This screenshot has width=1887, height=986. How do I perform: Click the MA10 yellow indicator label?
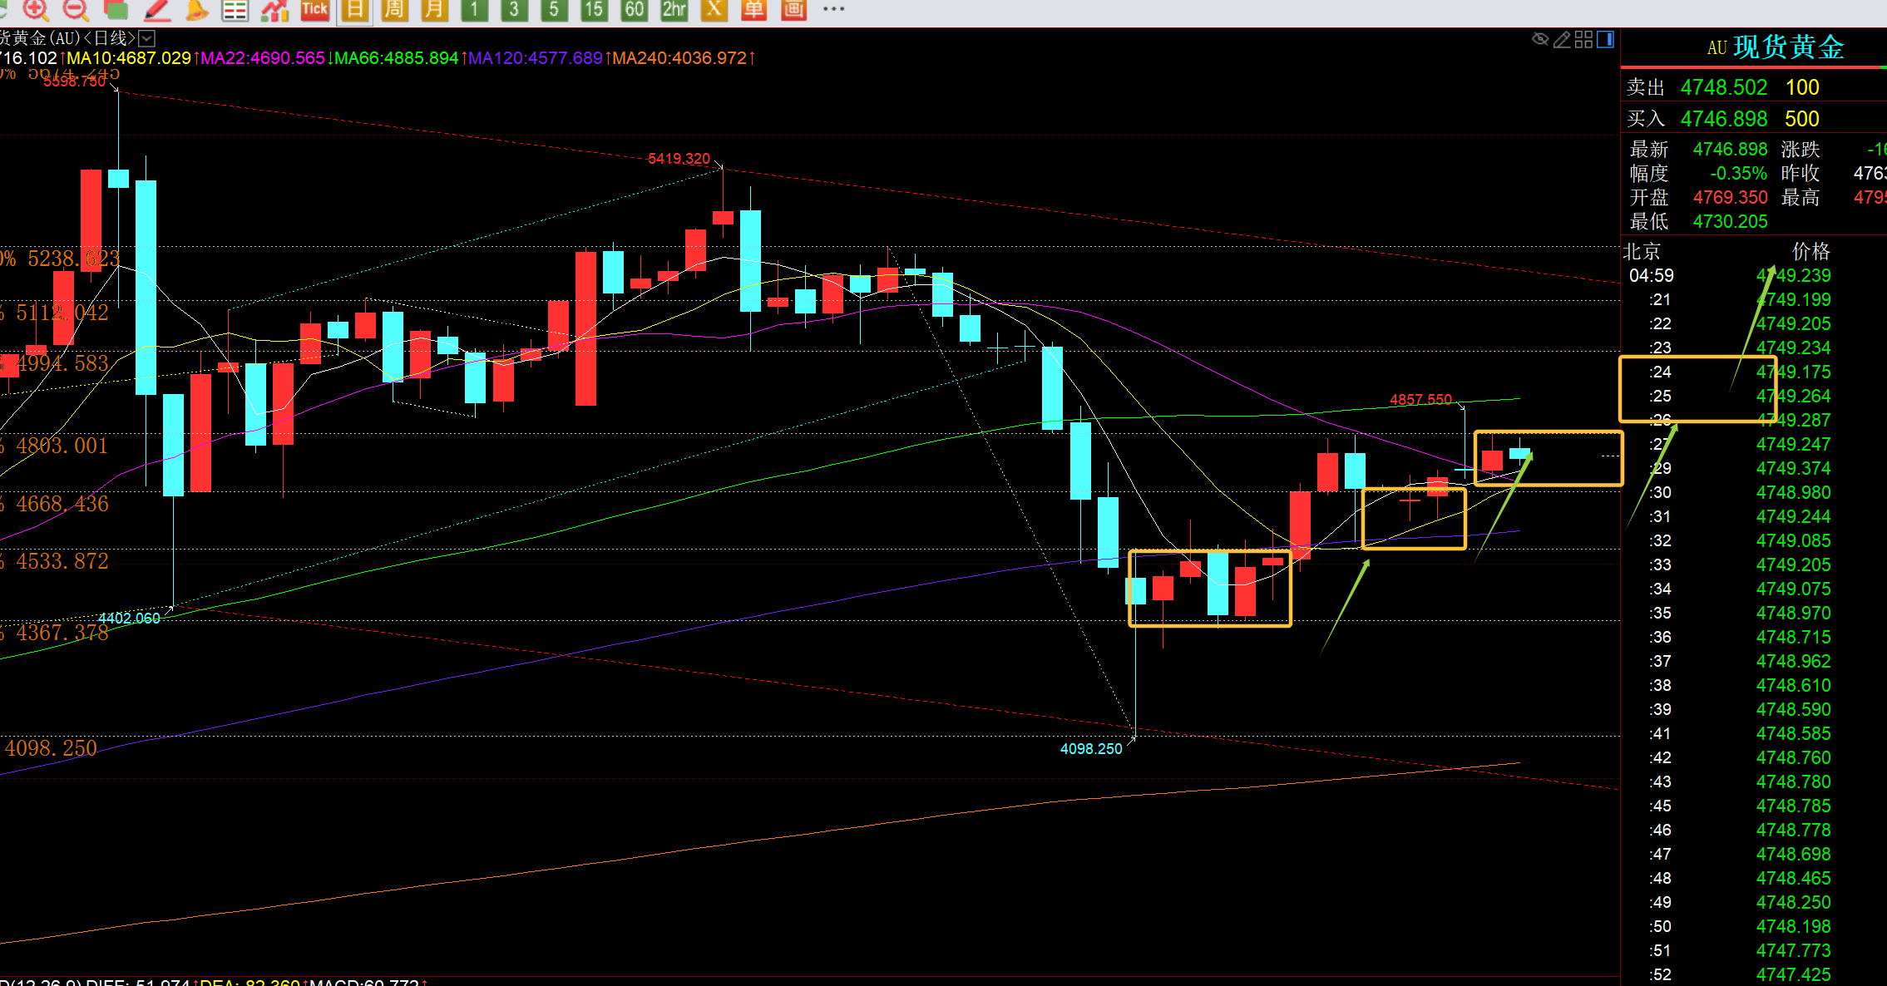coord(129,58)
